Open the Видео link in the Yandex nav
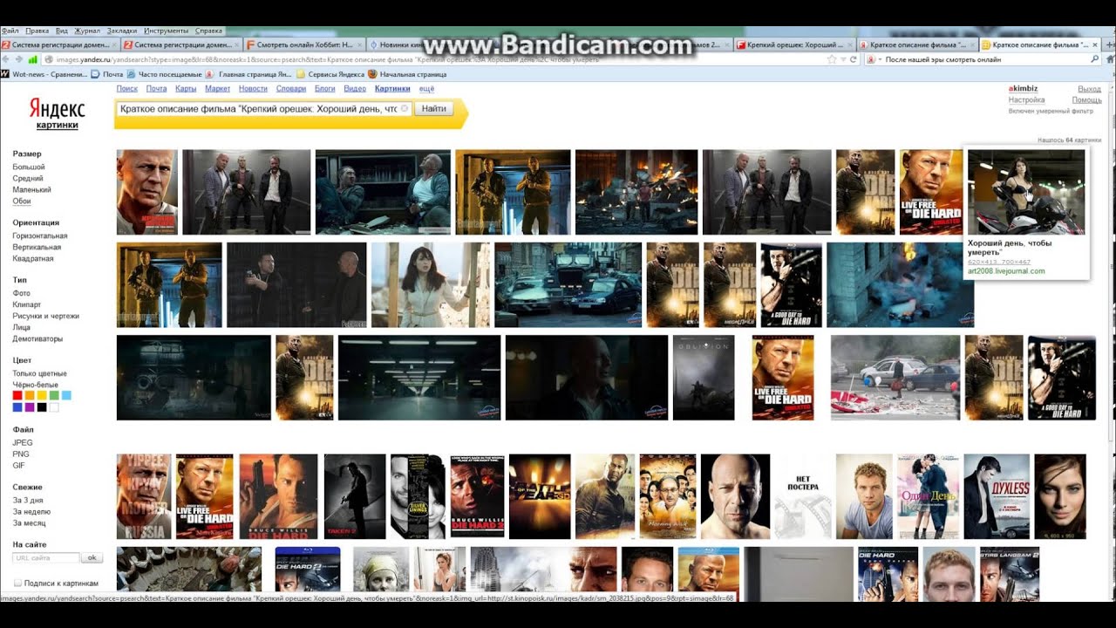This screenshot has height=628, width=1116. 355,89
